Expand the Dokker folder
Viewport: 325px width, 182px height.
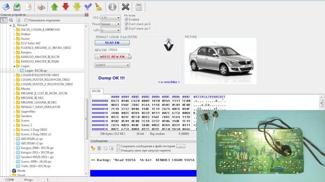pos(15,34)
